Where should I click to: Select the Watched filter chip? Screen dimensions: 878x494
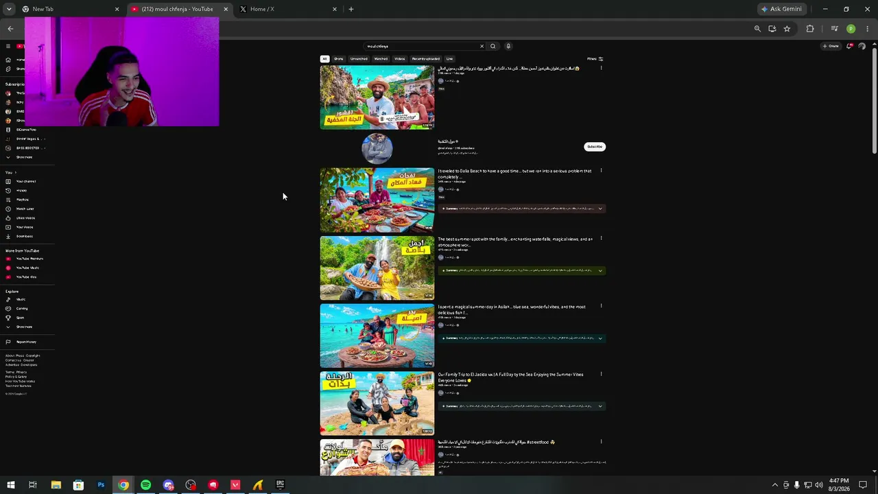pyautogui.click(x=381, y=59)
